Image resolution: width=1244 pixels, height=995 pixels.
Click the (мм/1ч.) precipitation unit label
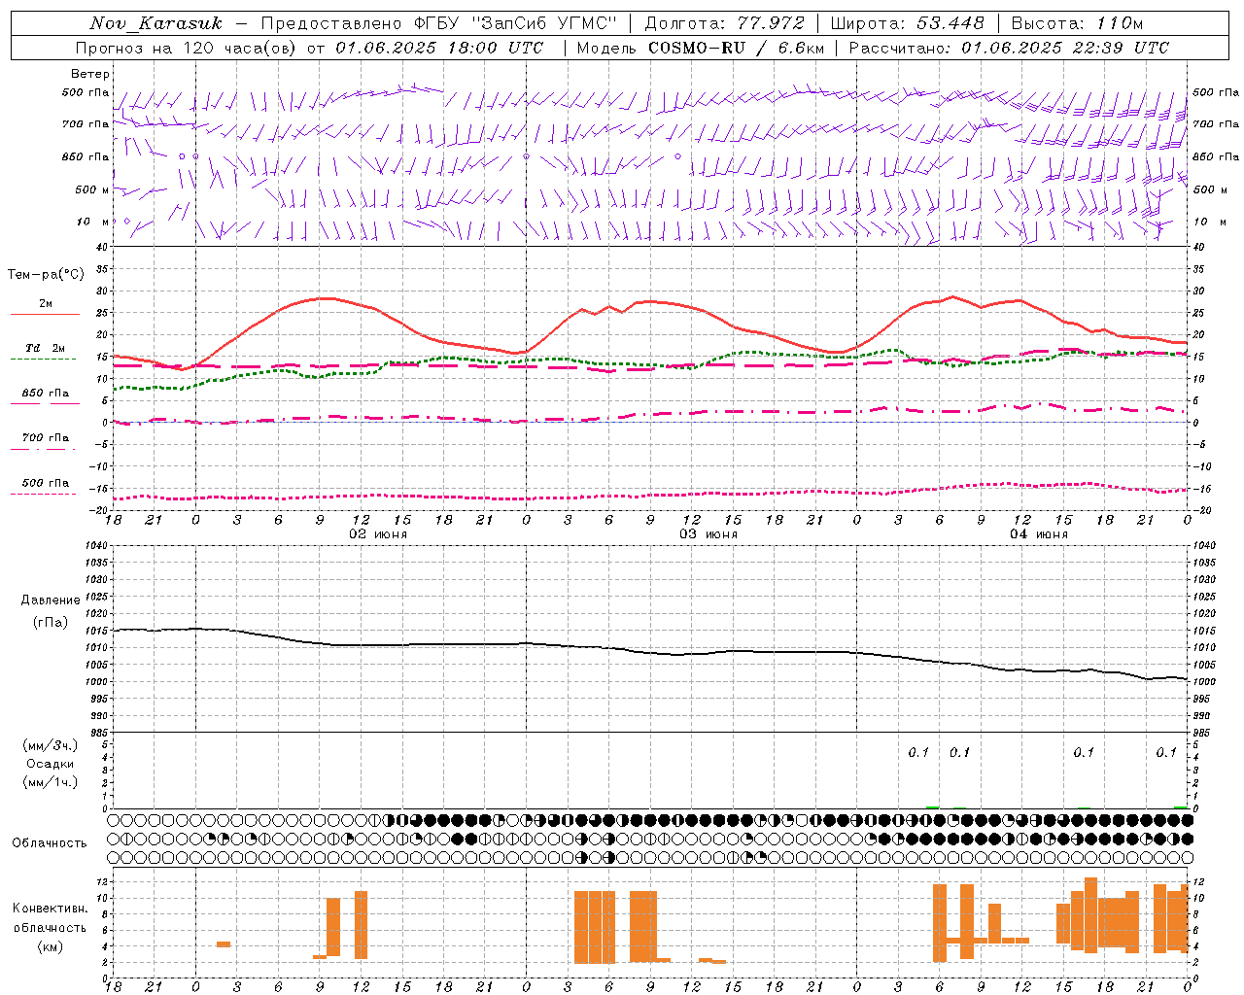pyautogui.click(x=51, y=782)
